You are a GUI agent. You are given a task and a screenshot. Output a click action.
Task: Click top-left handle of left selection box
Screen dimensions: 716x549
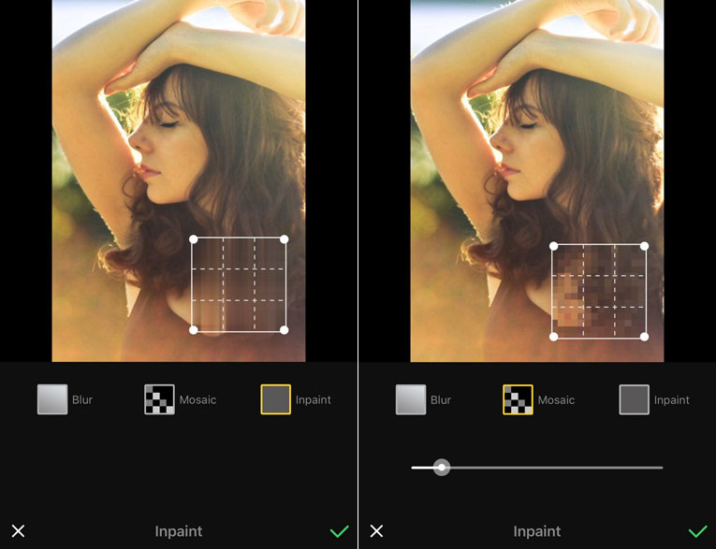[193, 239]
